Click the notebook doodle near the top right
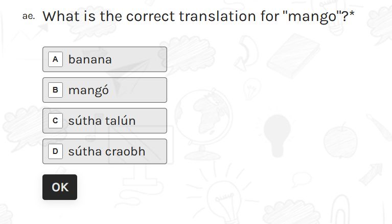The image size is (392, 224). point(294,56)
